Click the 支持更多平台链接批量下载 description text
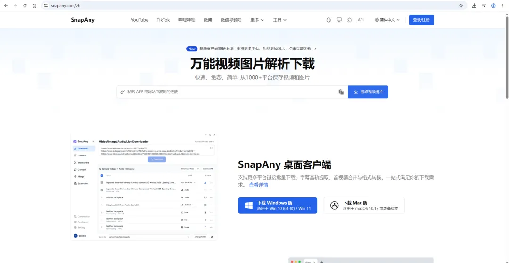The height and width of the screenshot is (263, 509). point(336,181)
